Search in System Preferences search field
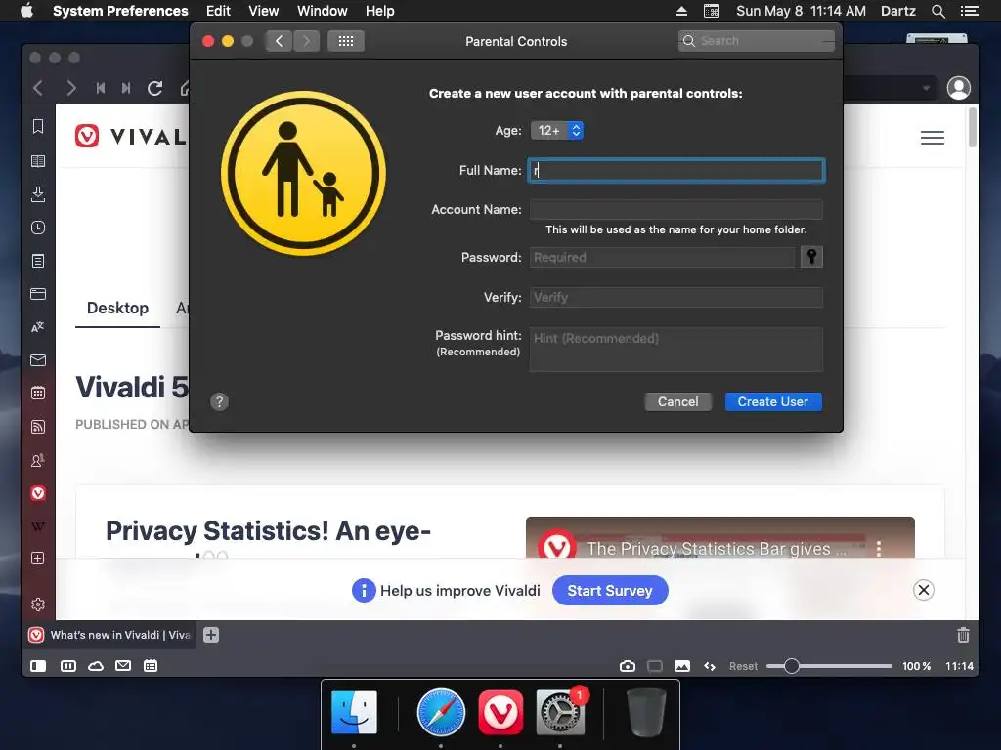 click(x=756, y=41)
